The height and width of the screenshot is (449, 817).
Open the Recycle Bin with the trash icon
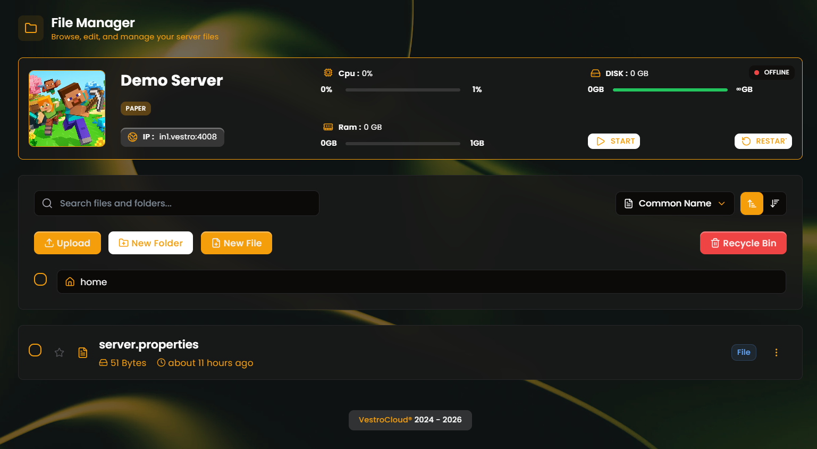[715, 243]
